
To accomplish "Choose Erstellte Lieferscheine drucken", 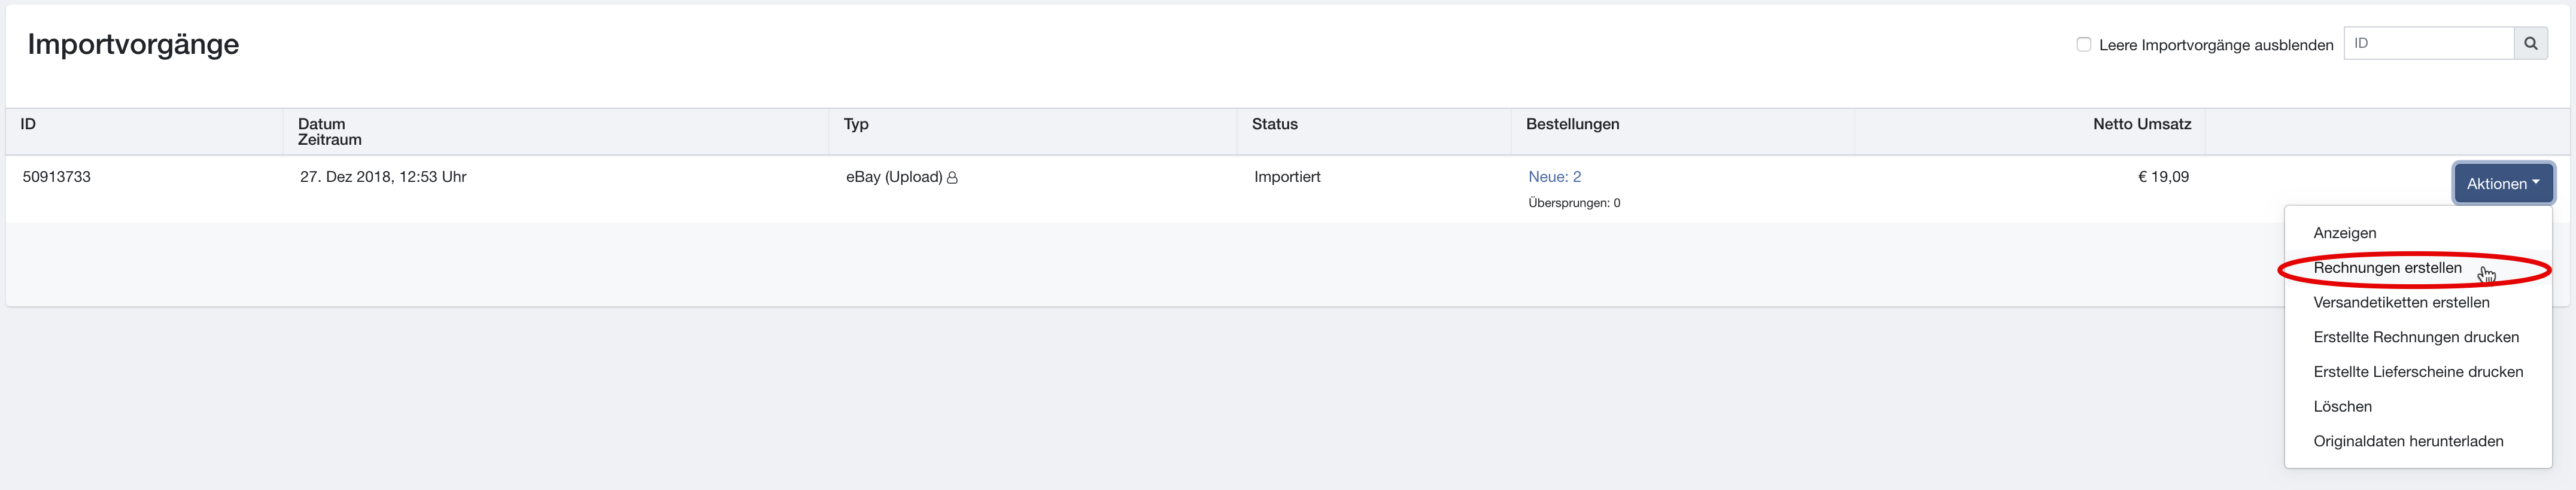I will [x=2418, y=372].
